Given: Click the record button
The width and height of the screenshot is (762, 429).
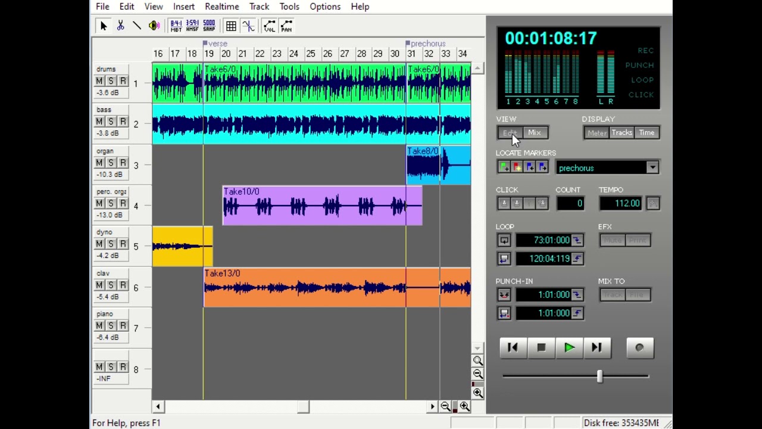Looking at the screenshot, I should (640, 348).
